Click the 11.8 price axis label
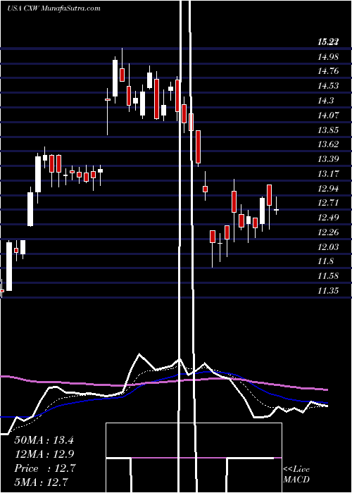 [325, 261]
